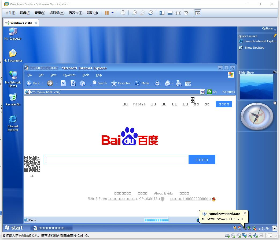Switch to VMware Unity mode icon

(x=186, y=13)
